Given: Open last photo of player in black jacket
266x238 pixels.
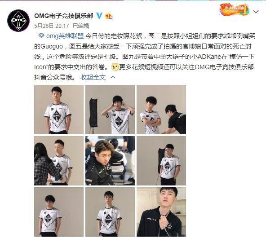Looking at the screenshot, I should [x=161, y=212].
